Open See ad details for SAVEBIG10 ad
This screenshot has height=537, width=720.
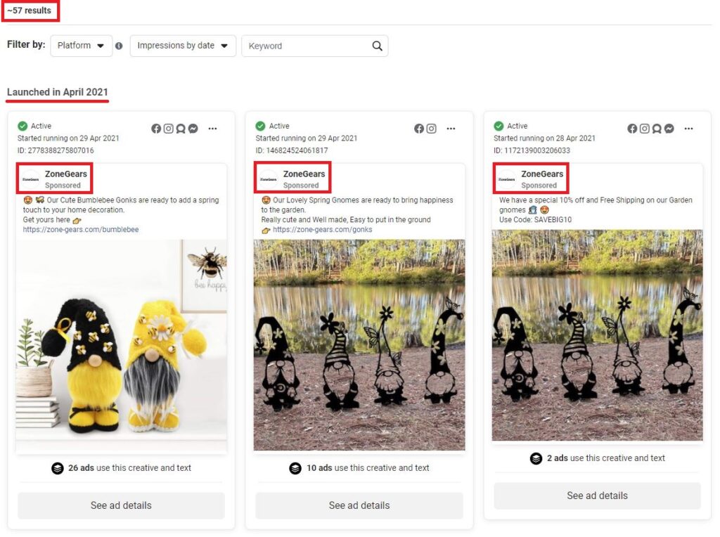(x=597, y=496)
